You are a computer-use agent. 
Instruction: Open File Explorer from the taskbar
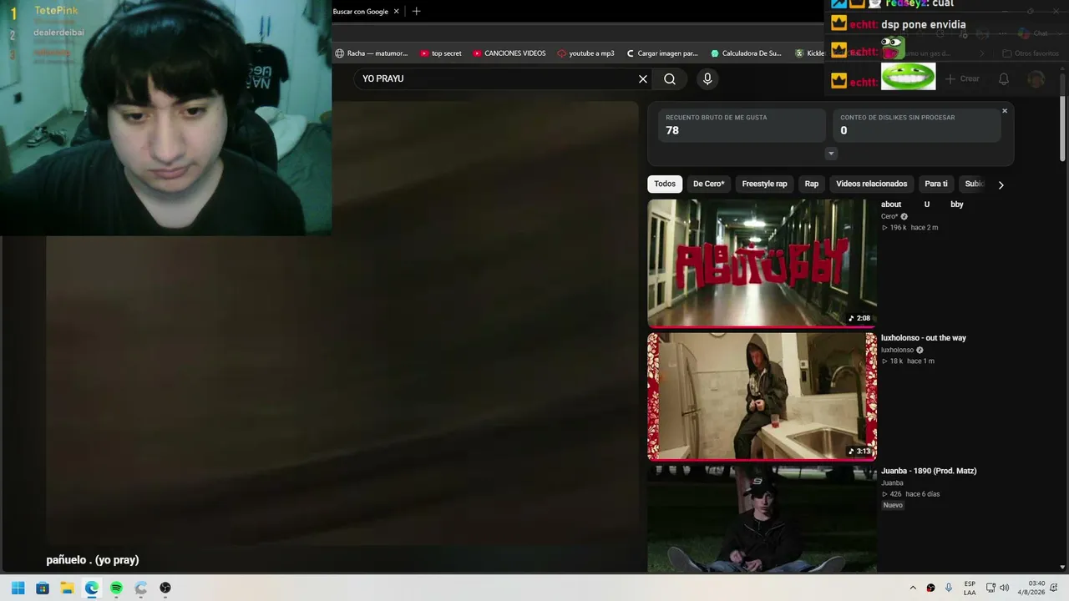67,588
